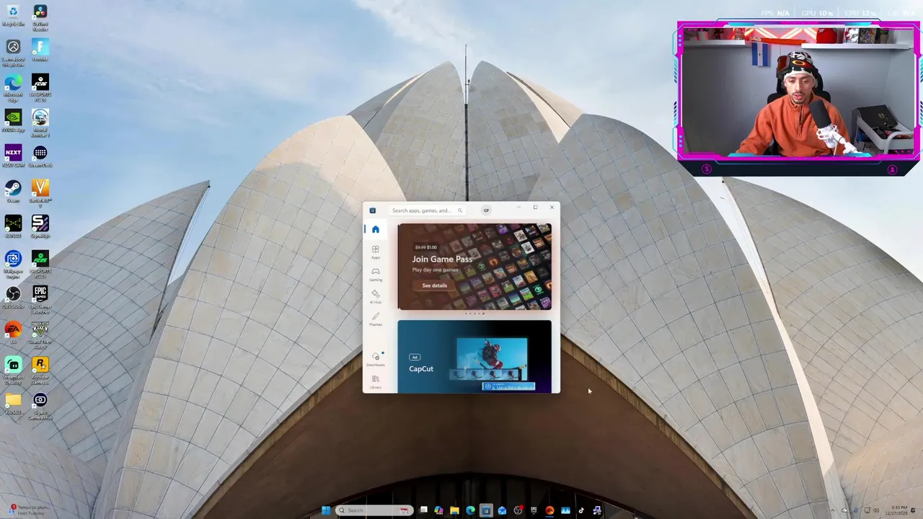The width and height of the screenshot is (923, 519).
Task: Open the Apps section in Store
Action: point(375,252)
